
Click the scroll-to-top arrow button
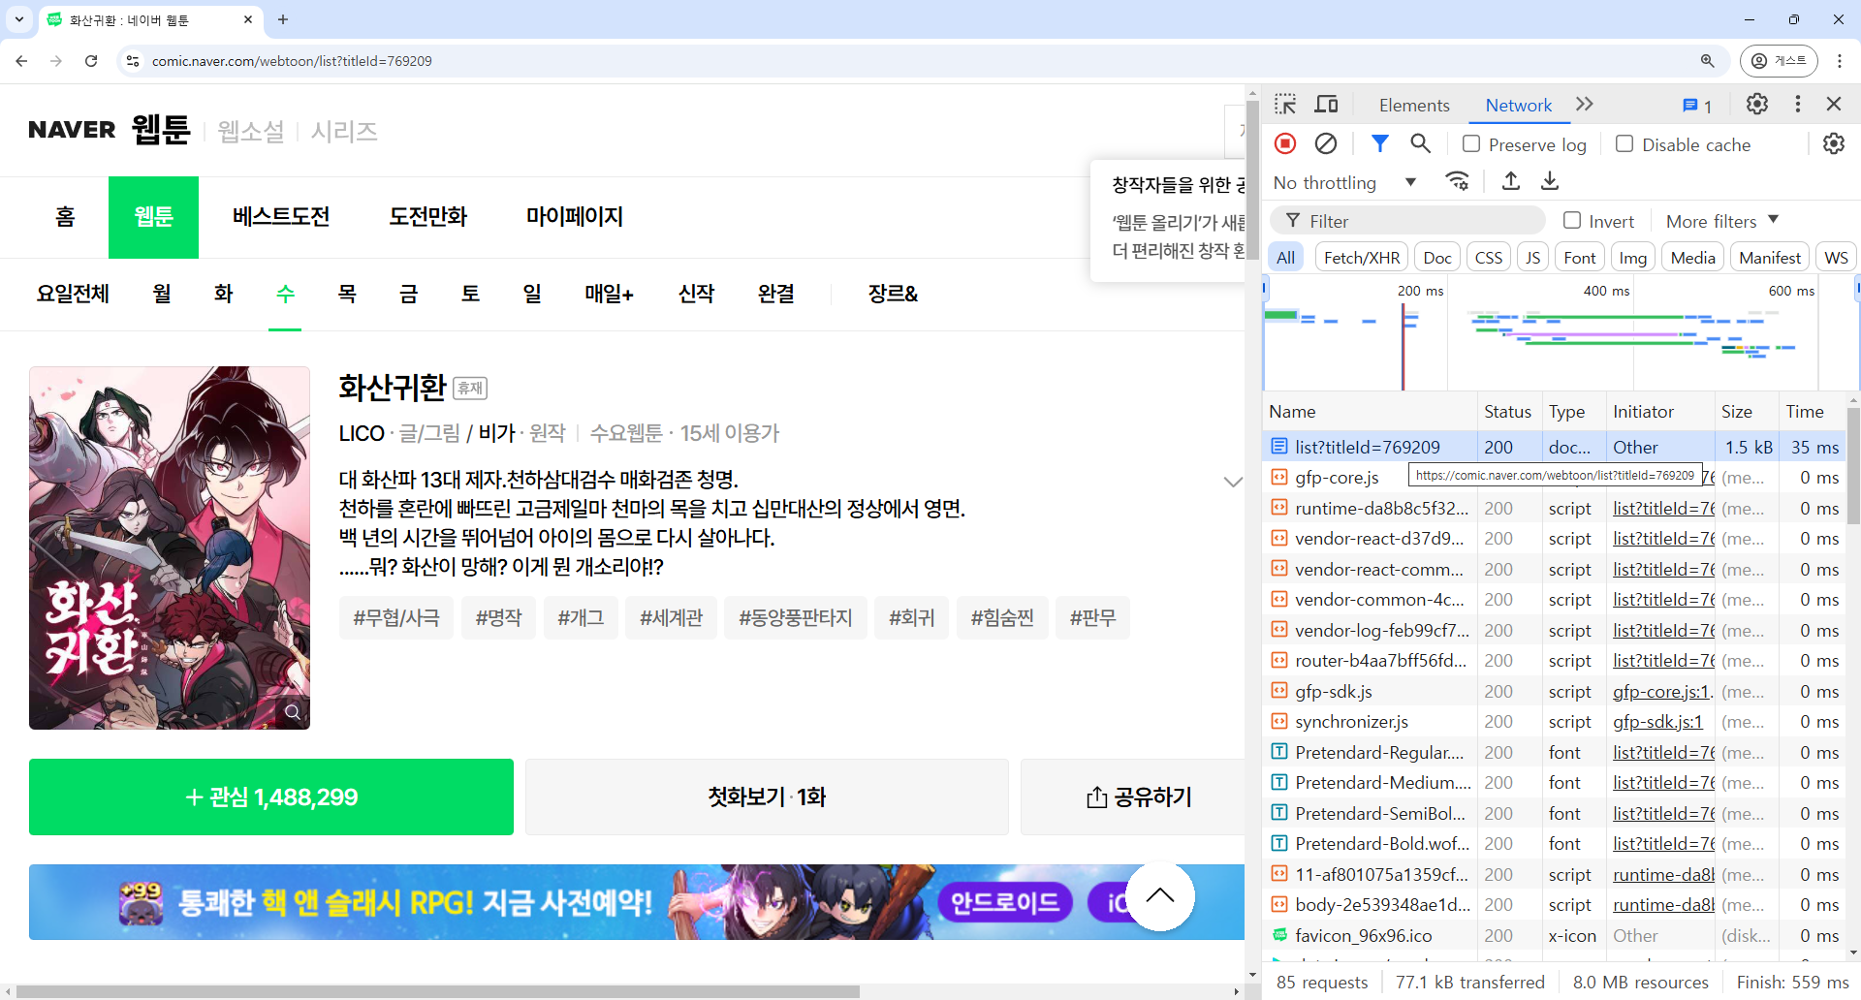(1159, 896)
